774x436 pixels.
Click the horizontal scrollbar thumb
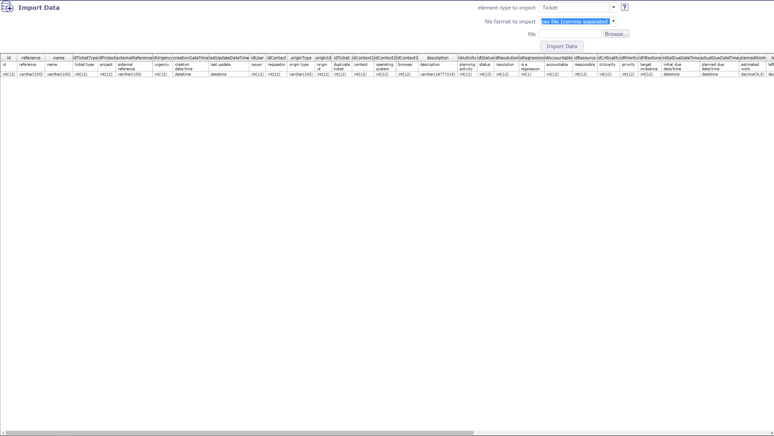pyautogui.click(x=239, y=433)
